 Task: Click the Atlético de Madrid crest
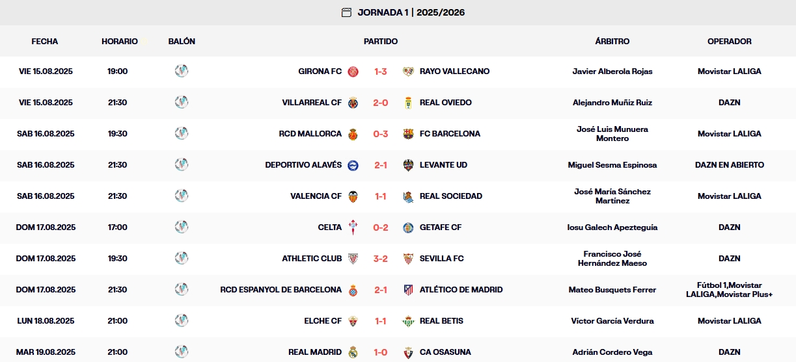pyautogui.click(x=408, y=290)
